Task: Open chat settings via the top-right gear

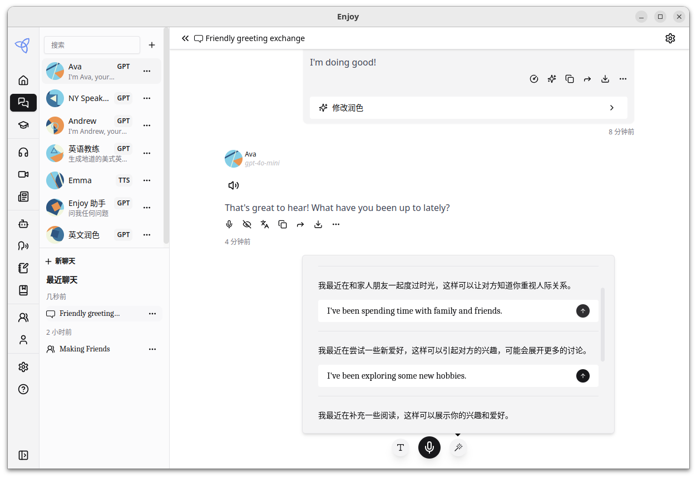Action: (x=670, y=38)
